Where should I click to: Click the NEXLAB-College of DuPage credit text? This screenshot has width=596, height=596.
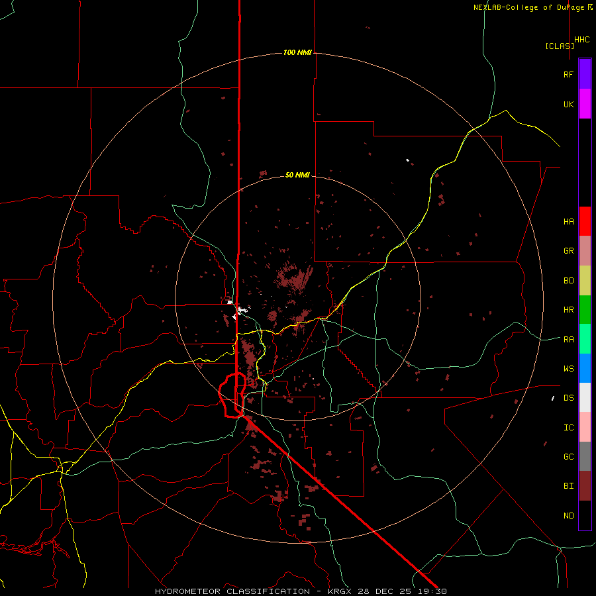point(528,7)
